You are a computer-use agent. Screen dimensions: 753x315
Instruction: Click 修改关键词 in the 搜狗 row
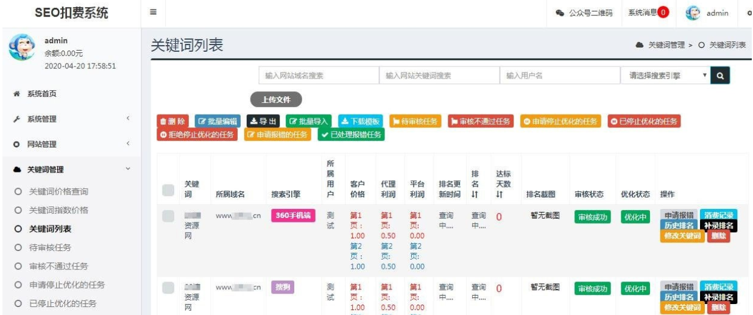tap(682, 308)
